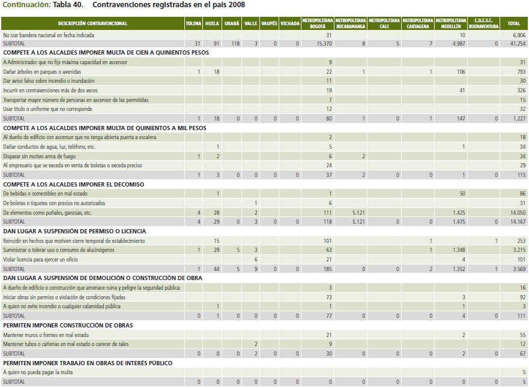Image resolution: width=529 pixels, height=388 pixels.
Task: Click the subtotal total value 41.254
Action: [x=513, y=44]
